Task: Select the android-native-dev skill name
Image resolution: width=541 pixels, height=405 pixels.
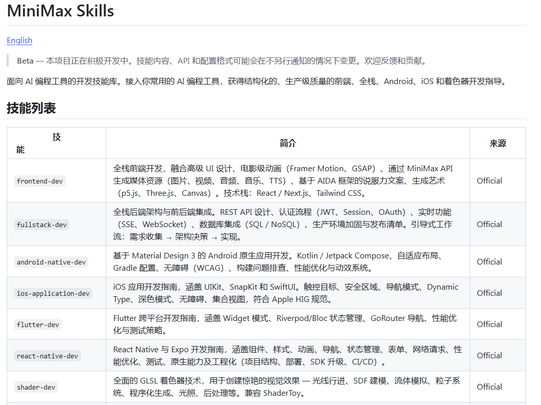Action: (x=51, y=262)
